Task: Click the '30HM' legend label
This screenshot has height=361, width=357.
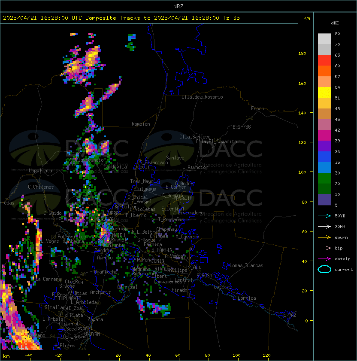Action: [340, 226]
